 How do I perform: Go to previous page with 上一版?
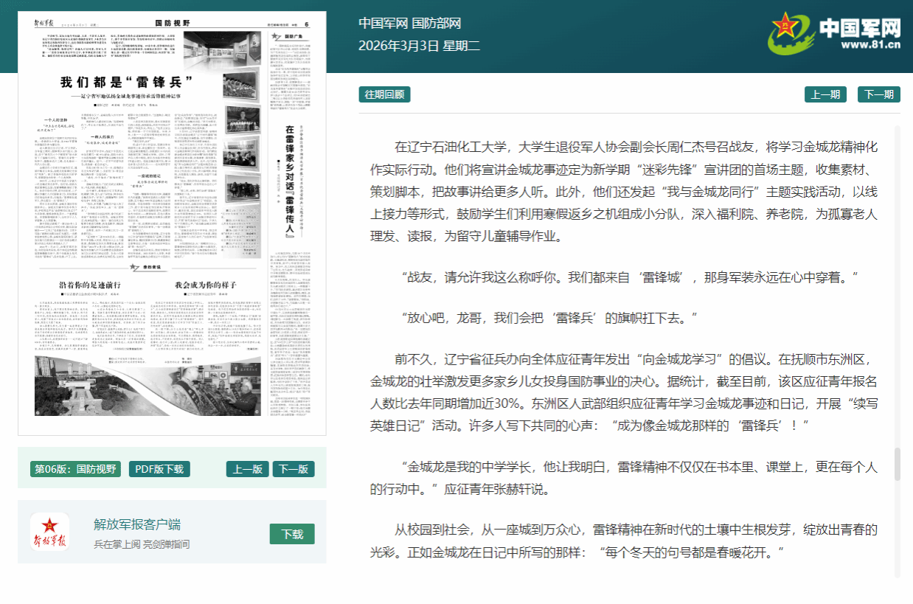[247, 469]
